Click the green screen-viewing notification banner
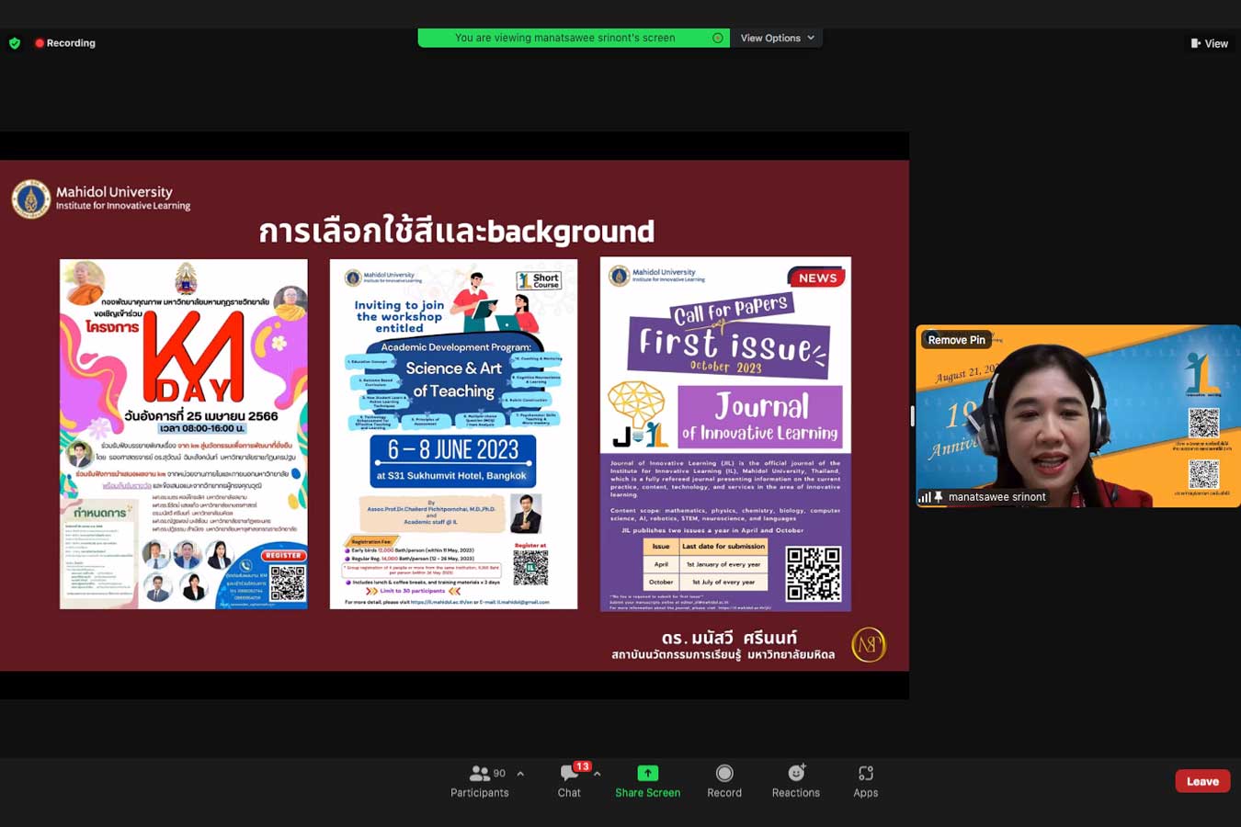This screenshot has width=1241, height=827. pos(564,38)
